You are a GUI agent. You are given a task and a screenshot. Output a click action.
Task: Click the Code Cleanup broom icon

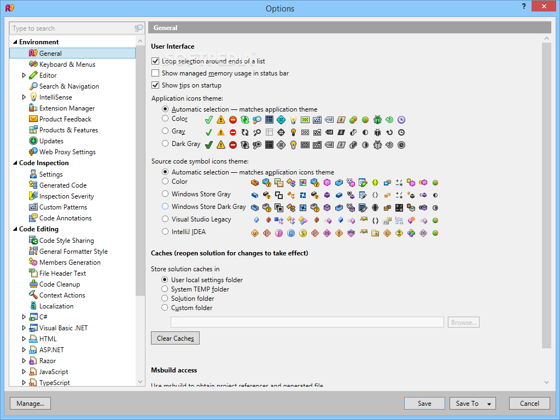pyautogui.click(x=33, y=284)
